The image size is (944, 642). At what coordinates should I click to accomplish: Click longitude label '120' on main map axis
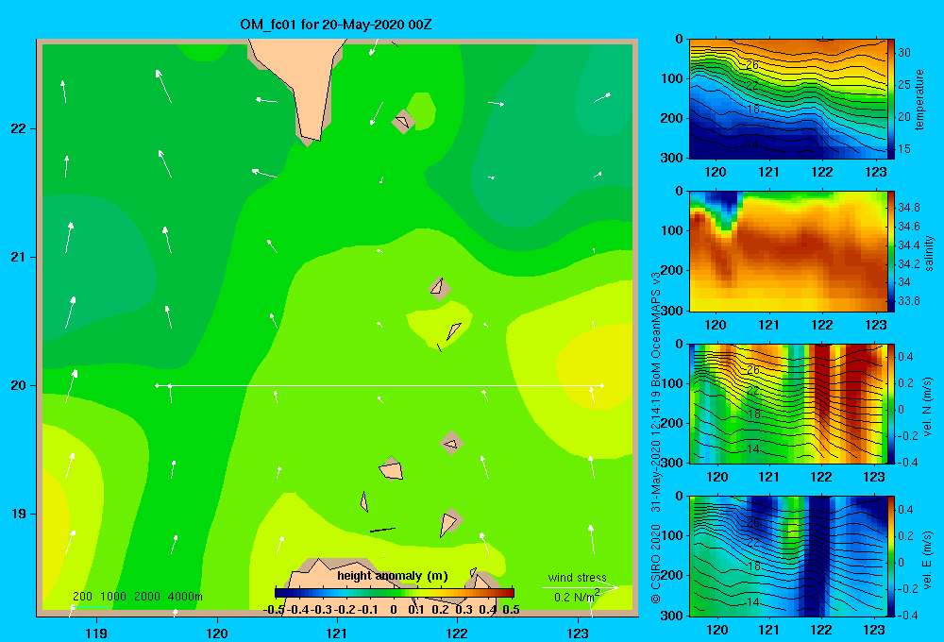217,633
